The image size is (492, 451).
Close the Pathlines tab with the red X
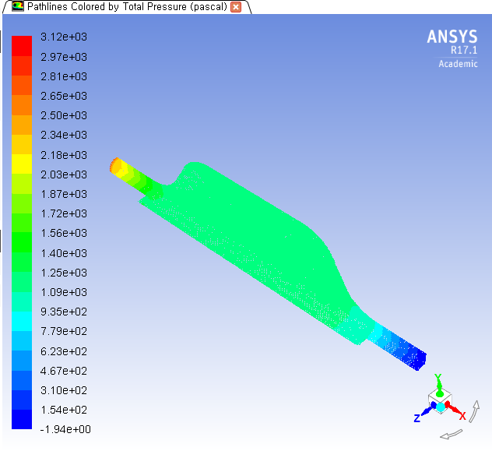coord(236,7)
